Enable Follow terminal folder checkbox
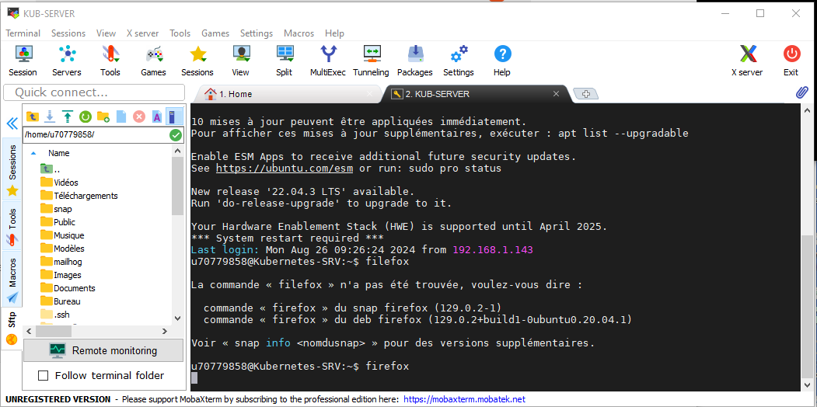 [44, 376]
